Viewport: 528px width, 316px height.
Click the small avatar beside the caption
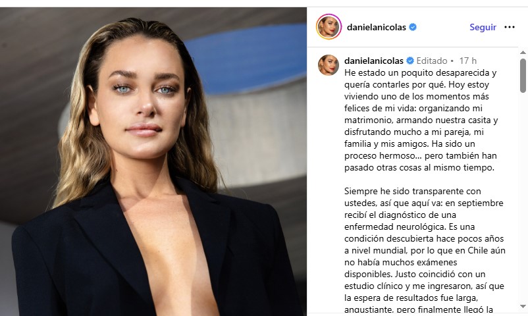click(x=329, y=65)
